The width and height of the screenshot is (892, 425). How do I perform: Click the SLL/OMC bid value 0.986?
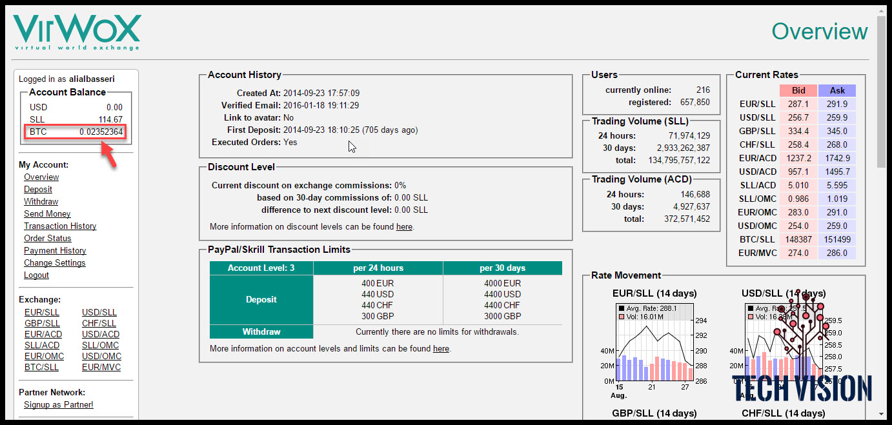coord(798,199)
